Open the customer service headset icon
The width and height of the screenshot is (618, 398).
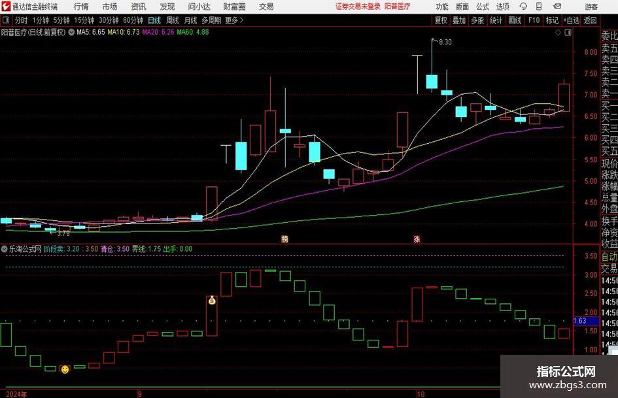[523, 7]
